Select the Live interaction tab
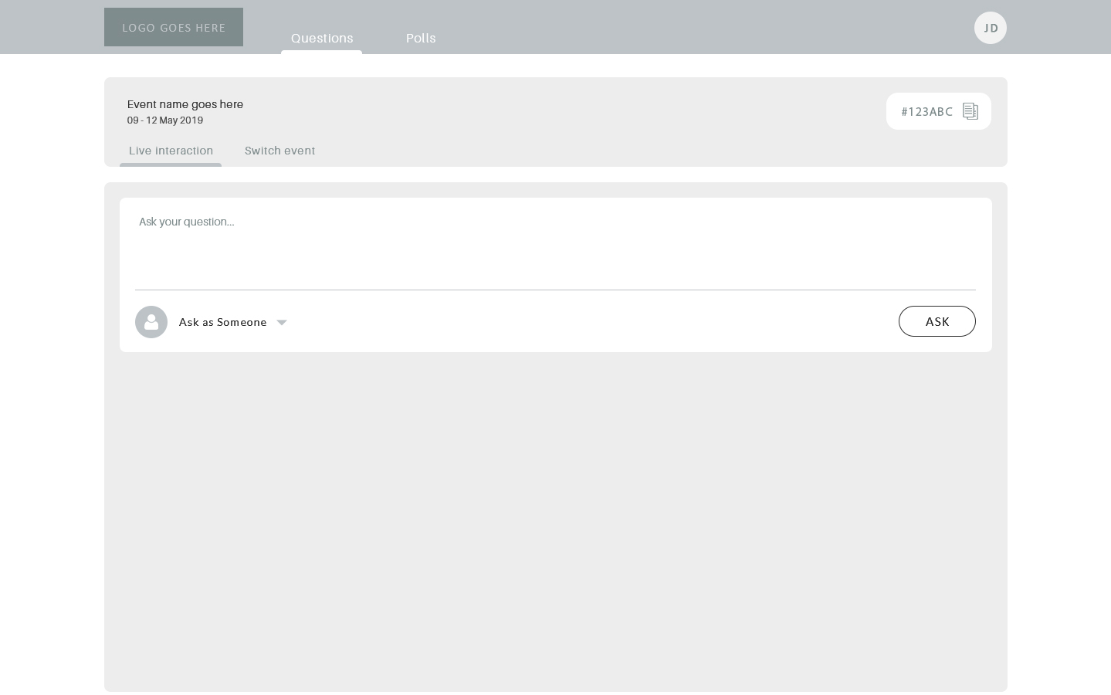The height and width of the screenshot is (695, 1111). click(x=171, y=151)
